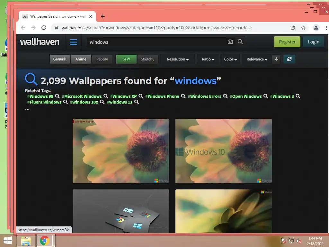Go back in Chrome
This screenshot has height=247, width=329.
(23, 28)
